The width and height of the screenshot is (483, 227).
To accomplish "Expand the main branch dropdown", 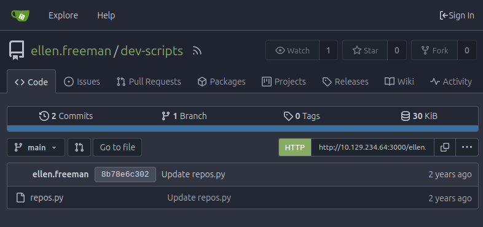I will tap(36, 147).
